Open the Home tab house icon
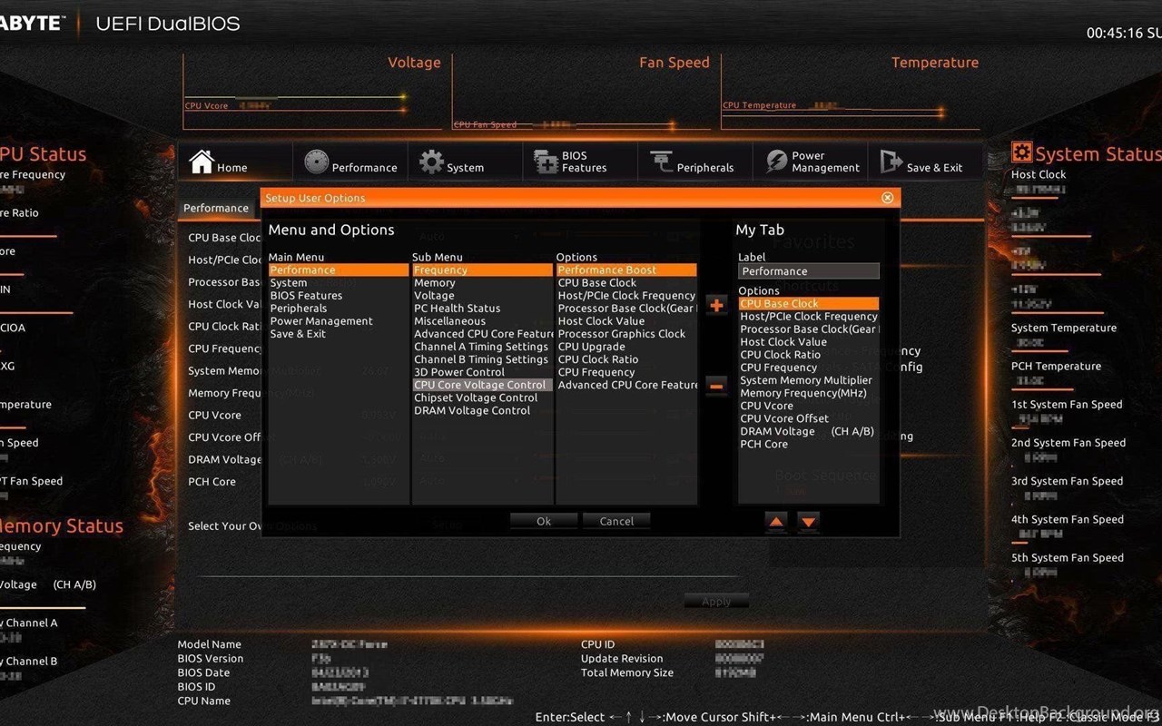Image resolution: width=1162 pixels, height=726 pixels. [x=202, y=162]
